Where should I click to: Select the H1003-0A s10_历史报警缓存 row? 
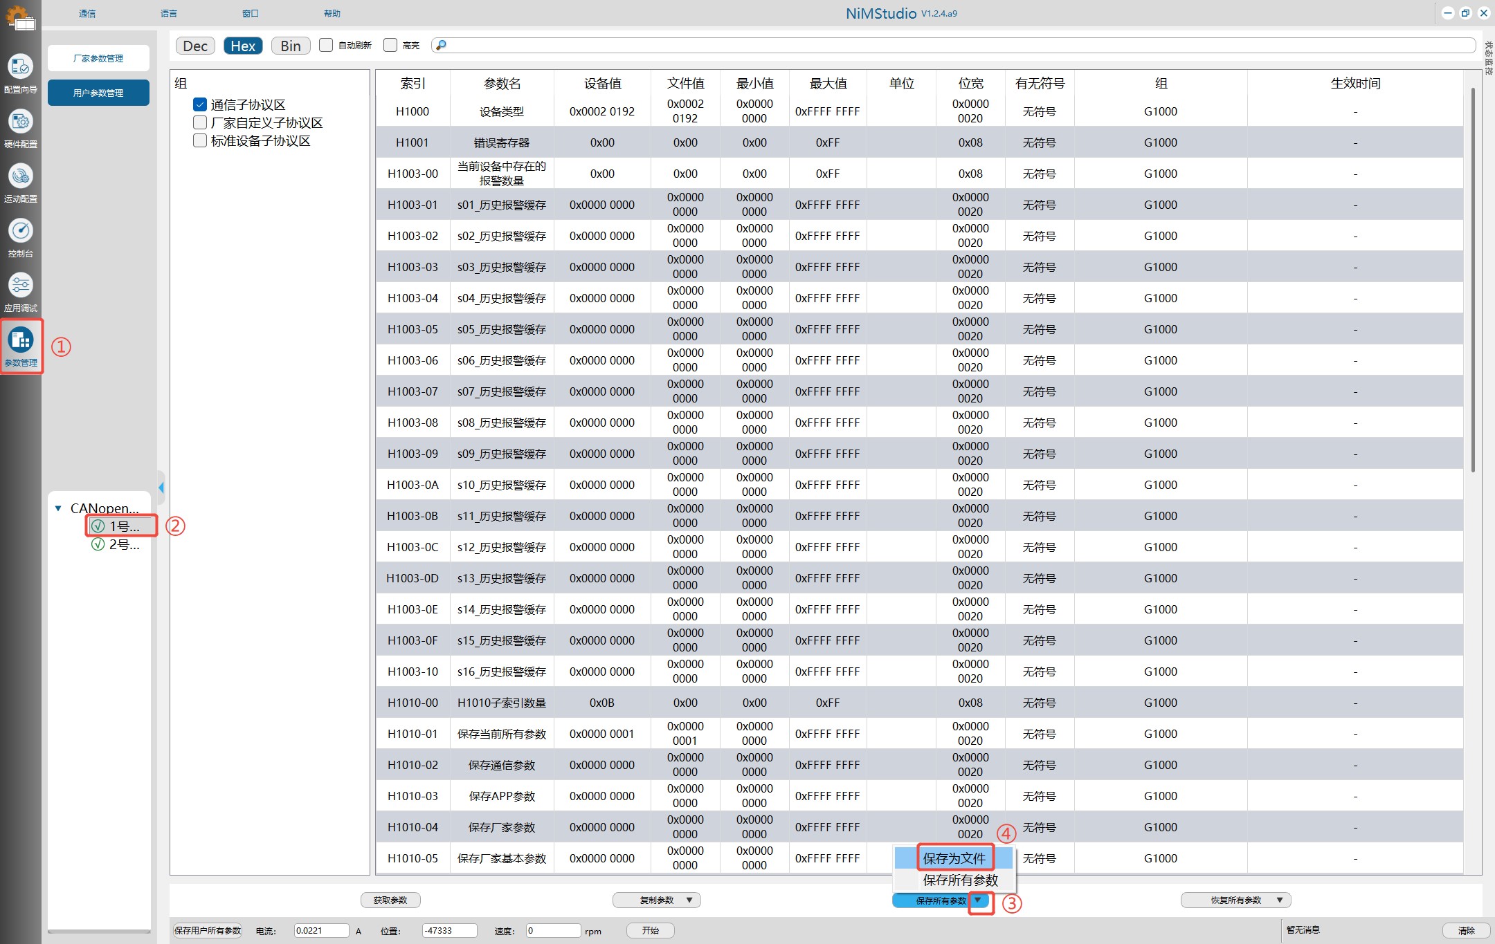point(920,485)
